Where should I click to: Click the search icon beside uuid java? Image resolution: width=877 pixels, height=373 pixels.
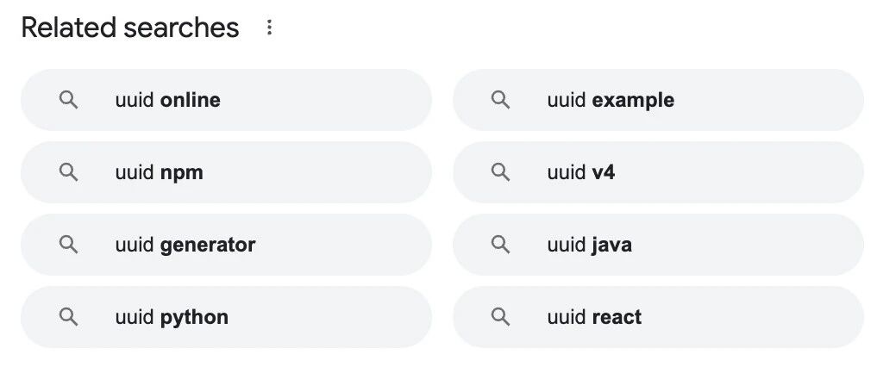[x=500, y=245]
